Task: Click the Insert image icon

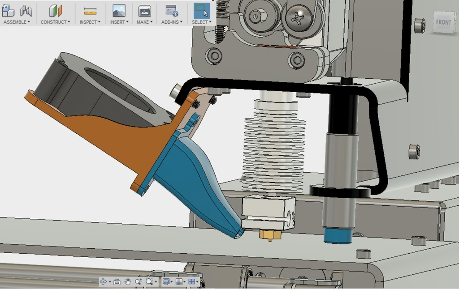Action: click(x=119, y=11)
